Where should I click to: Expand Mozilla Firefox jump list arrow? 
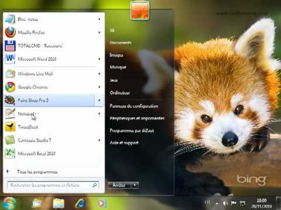pyautogui.click(x=100, y=32)
